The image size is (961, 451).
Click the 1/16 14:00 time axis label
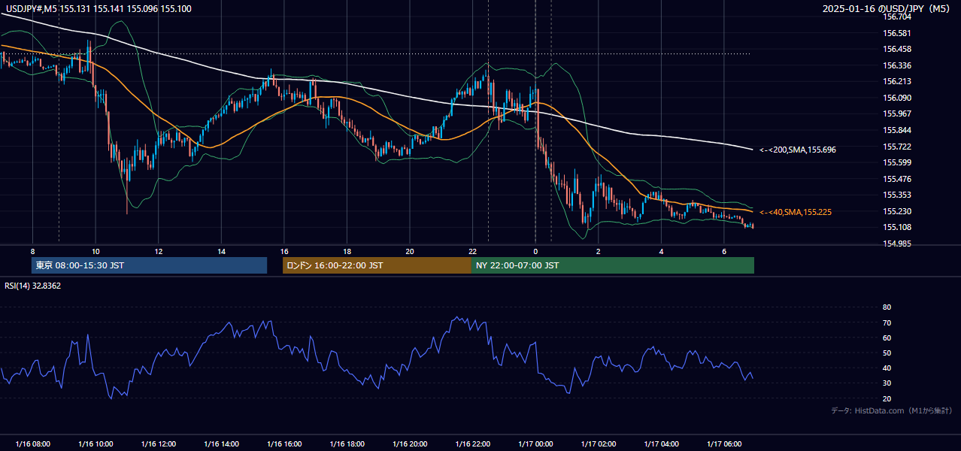(x=221, y=444)
